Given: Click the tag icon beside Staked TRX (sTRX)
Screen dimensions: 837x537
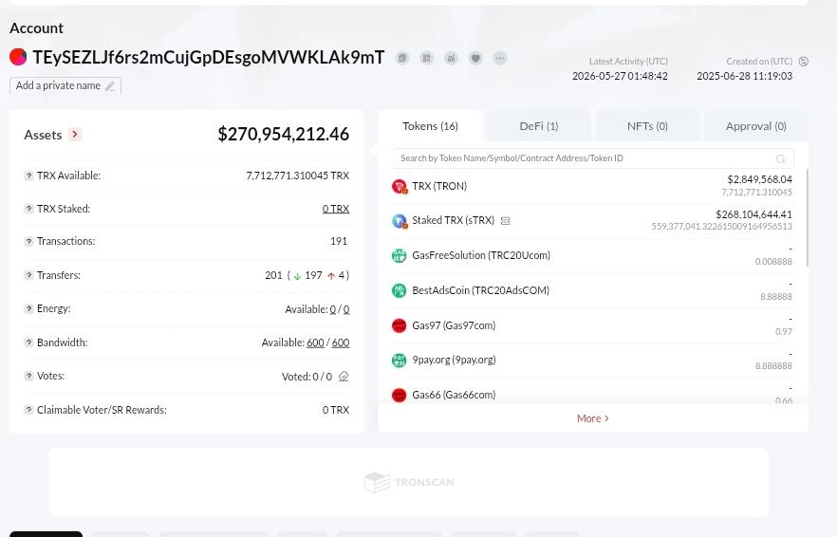Looking at the screenshot, I should (506, 220).
